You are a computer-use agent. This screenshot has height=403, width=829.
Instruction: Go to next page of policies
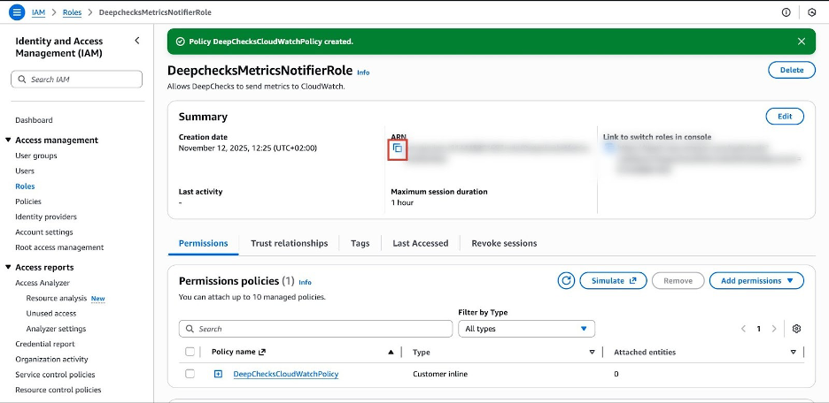(774, 329)
